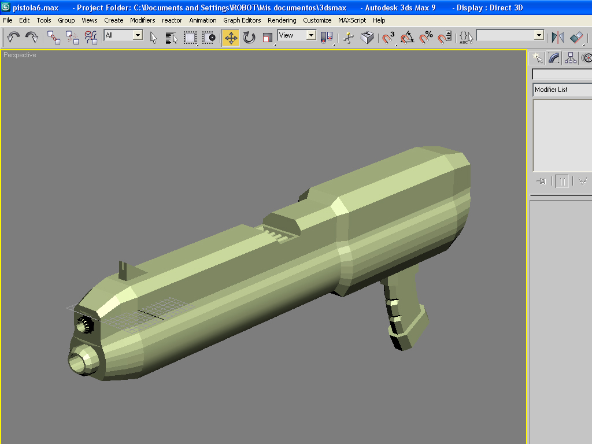Open the Modifiers menu

[142, 20]
